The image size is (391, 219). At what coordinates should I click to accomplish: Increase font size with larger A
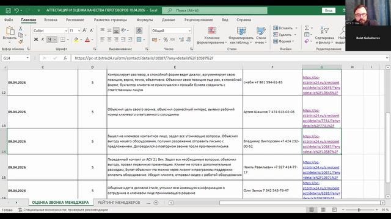(x=84, y=30)
